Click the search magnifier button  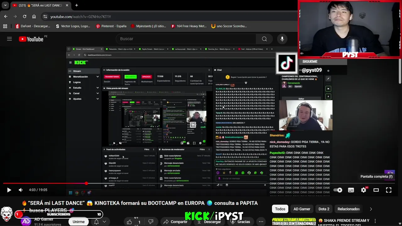coord(264,39)
